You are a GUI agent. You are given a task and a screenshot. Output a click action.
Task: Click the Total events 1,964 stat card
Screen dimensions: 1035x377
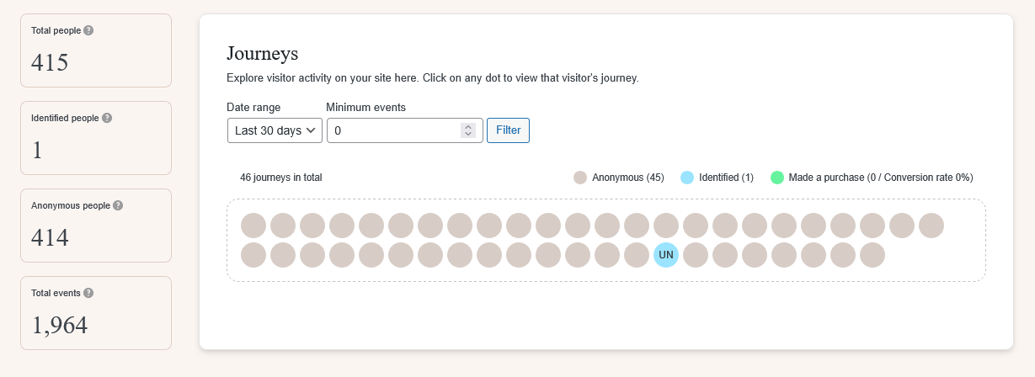click(96, 313)
